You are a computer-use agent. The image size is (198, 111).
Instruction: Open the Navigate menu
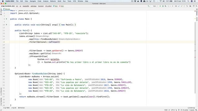point(33,1)
